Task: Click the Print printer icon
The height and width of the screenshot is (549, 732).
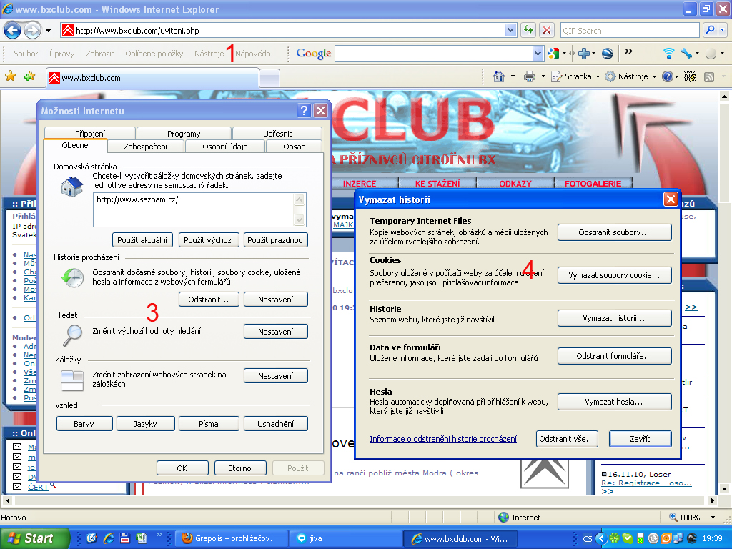Action: pyautogui.click(x=530, y=76)
